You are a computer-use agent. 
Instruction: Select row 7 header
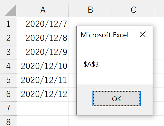[x=8, y=108]
